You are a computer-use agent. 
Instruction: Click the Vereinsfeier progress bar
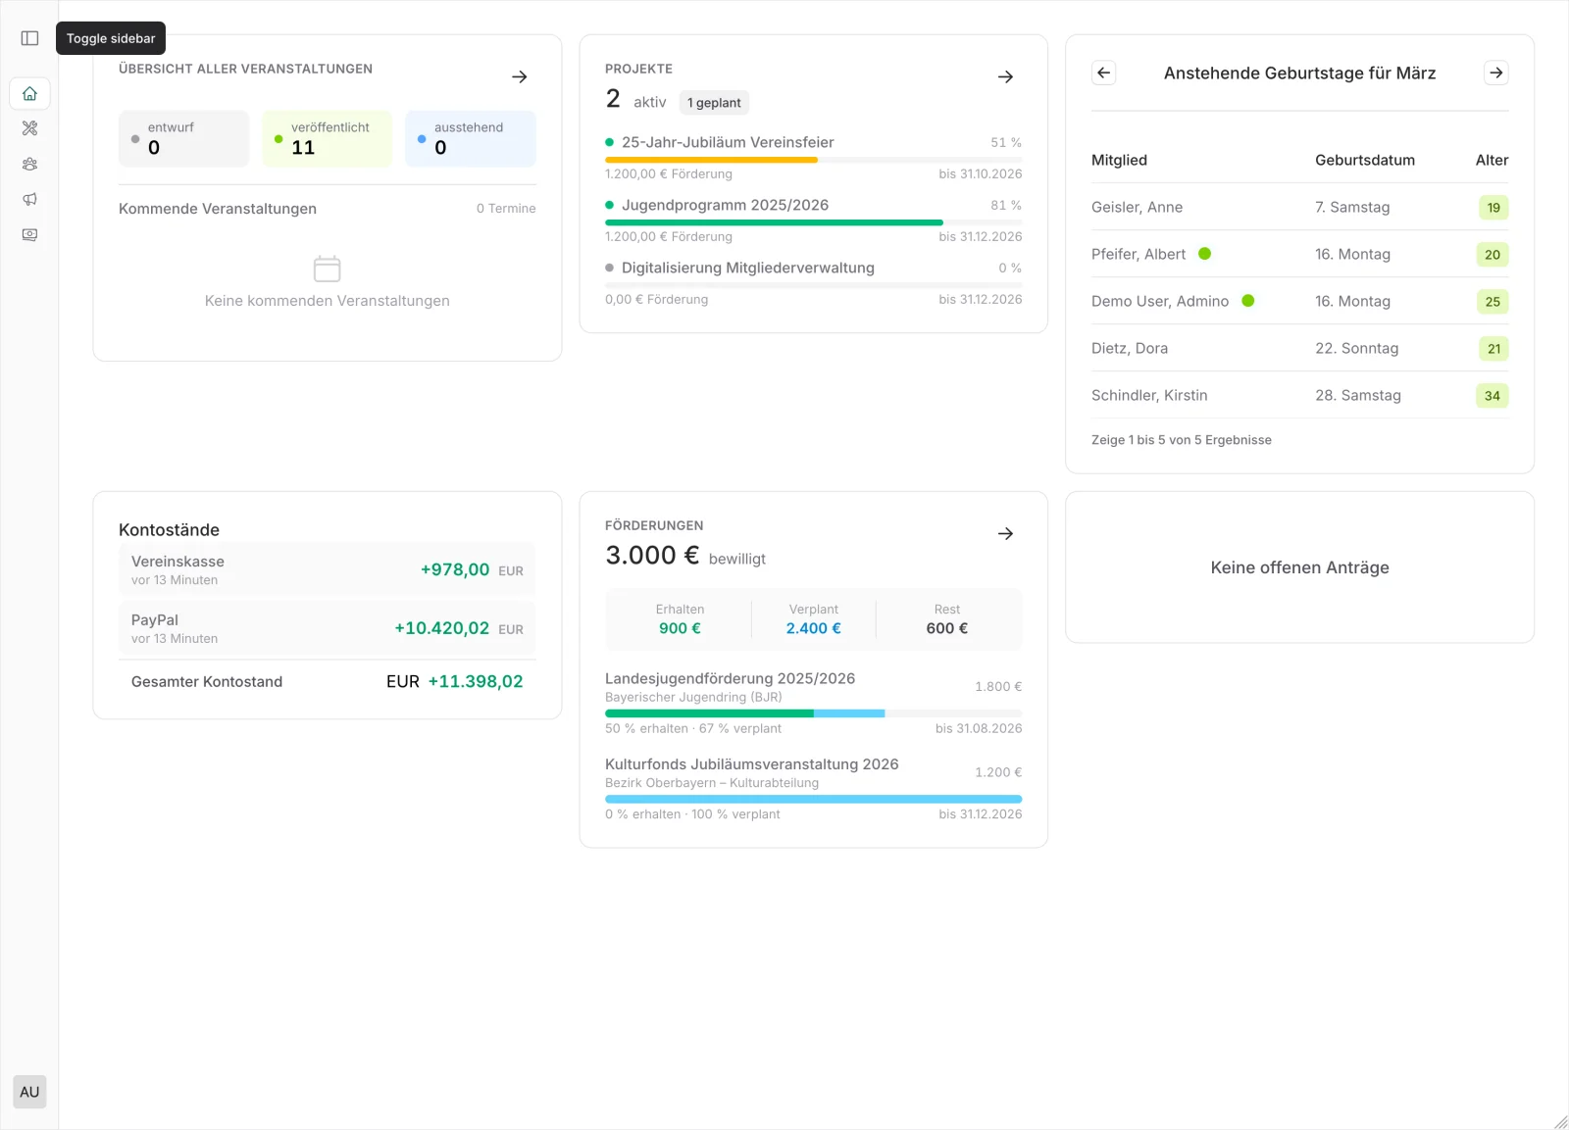(x=814, y=160)
